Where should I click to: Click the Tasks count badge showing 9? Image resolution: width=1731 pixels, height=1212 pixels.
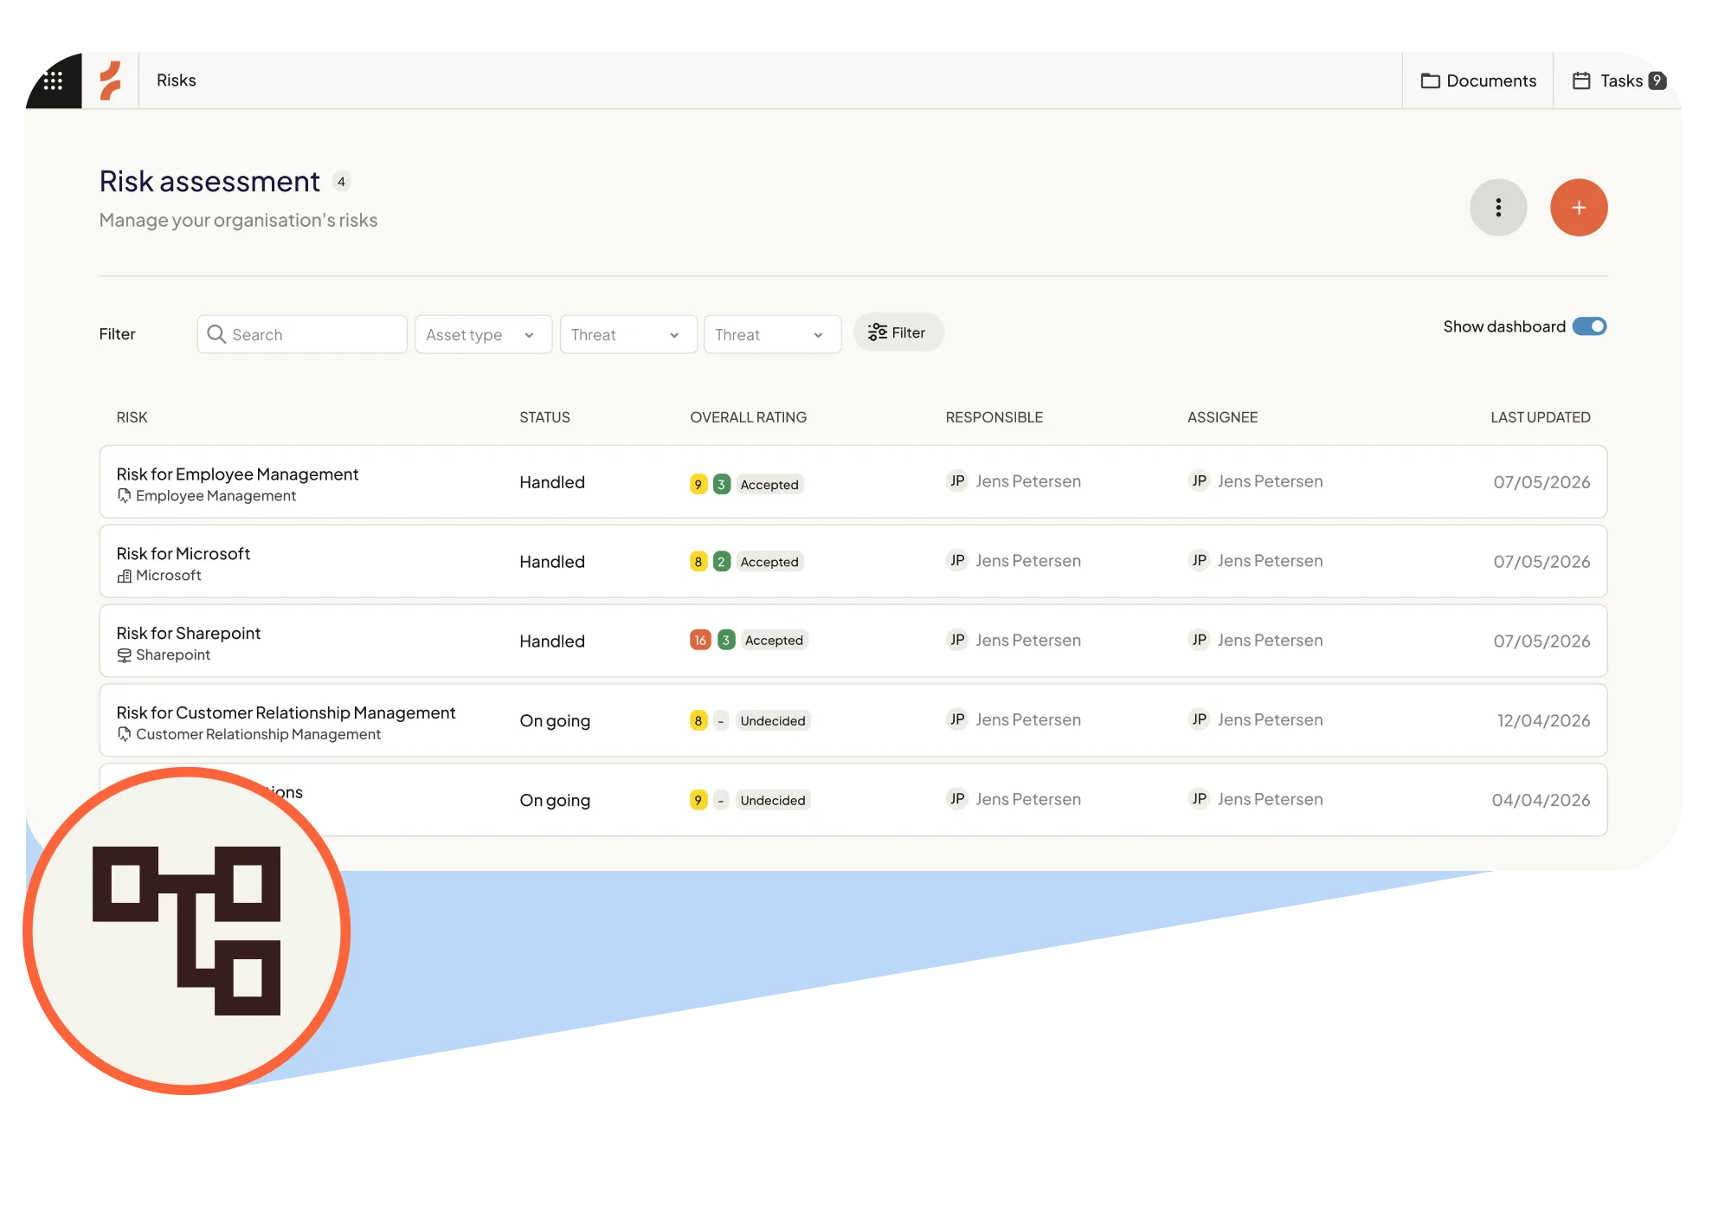pyautogui.click(x=1657, y=81)
